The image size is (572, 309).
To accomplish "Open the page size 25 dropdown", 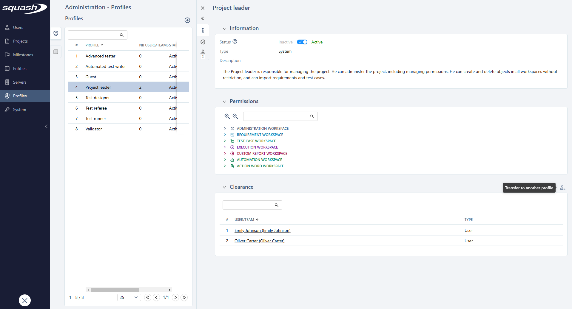I will 129,297.
